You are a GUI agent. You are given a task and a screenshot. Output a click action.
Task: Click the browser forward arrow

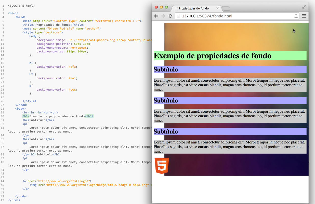(163, 16)
